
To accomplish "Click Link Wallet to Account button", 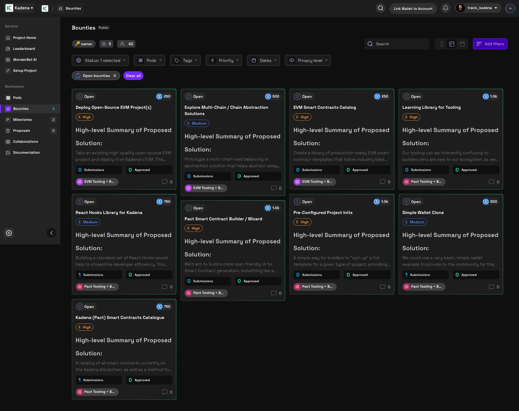I will (x=413, y=8).
